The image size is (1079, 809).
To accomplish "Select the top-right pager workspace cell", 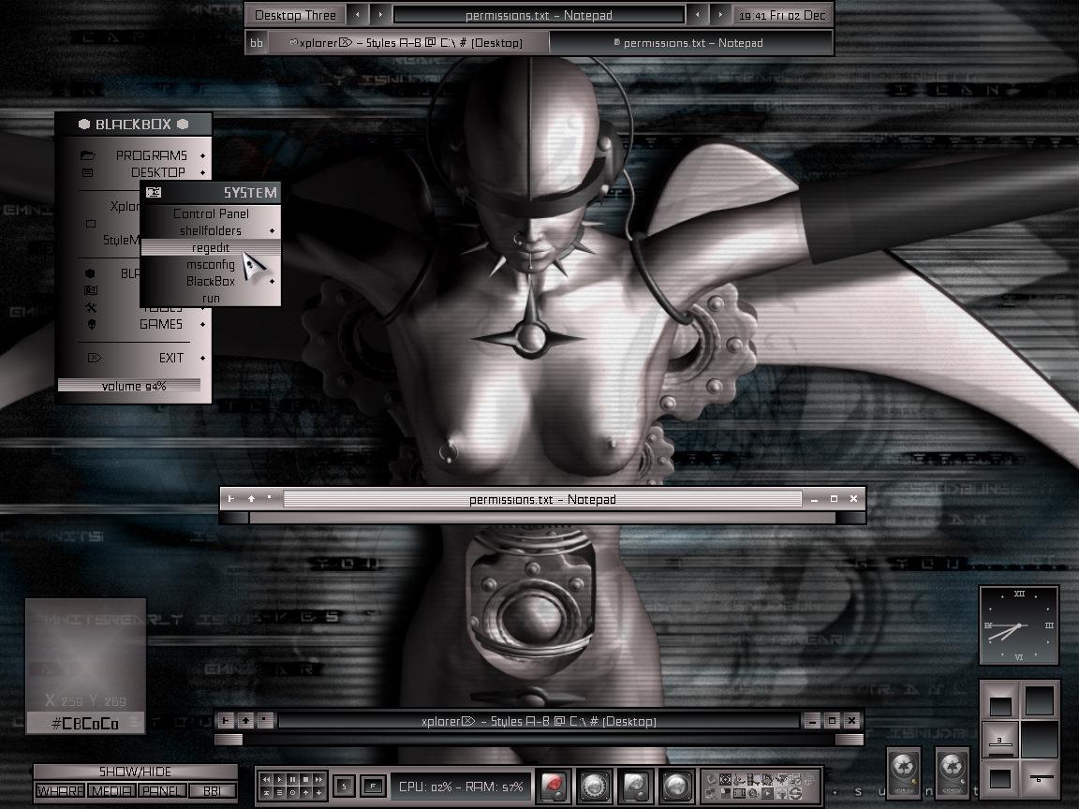I will pos(1039,701).
